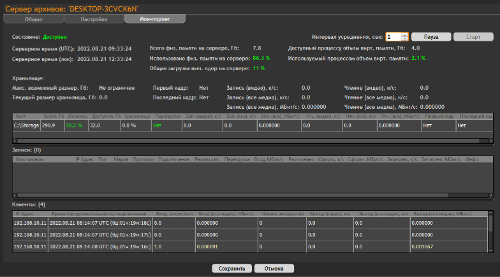The width and height of the screenshot is (500, 277).
Task: Cancel the dialog with Отмена
Action: pyautogui.click(x=274, y=269)
